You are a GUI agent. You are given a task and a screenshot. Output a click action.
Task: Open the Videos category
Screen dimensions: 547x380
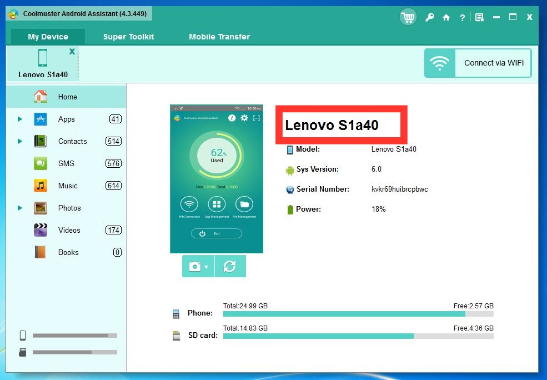66,231
